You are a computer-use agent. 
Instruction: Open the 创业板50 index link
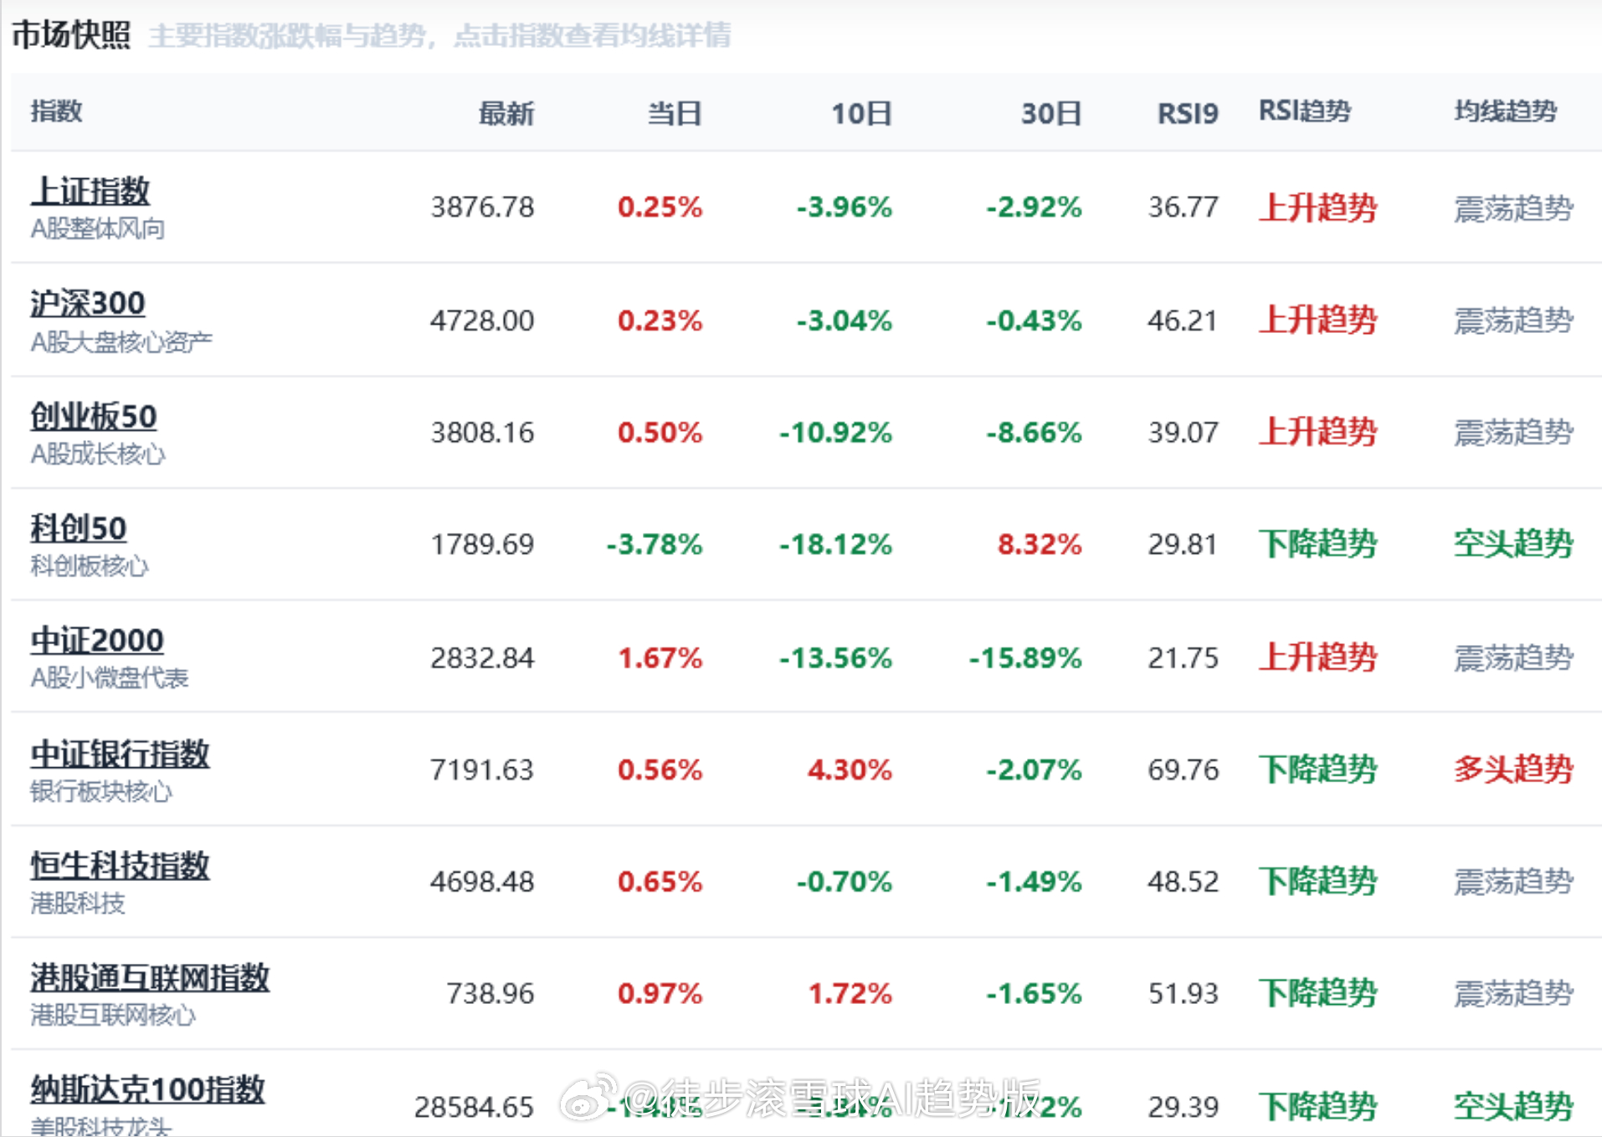[94, 416]
